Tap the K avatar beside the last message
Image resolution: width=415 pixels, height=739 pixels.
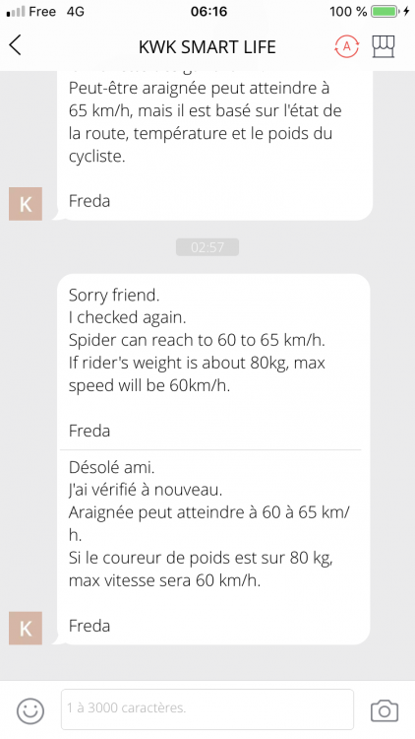click(26, 629)
